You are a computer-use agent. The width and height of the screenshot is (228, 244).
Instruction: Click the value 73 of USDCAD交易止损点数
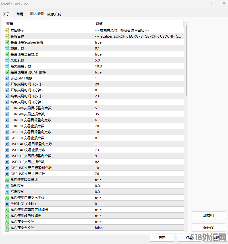[x=139, y=150]
